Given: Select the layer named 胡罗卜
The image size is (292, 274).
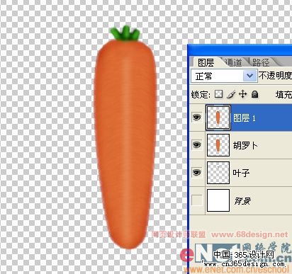Looking at the screenshot, I should (x=245, y=145).
